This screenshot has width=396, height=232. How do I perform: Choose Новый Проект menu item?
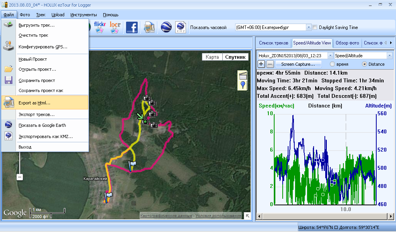point(45,59)
